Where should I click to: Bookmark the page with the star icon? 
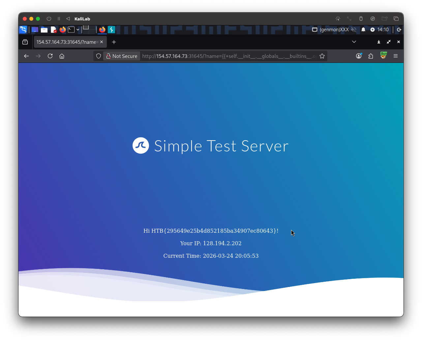(322, 56)
